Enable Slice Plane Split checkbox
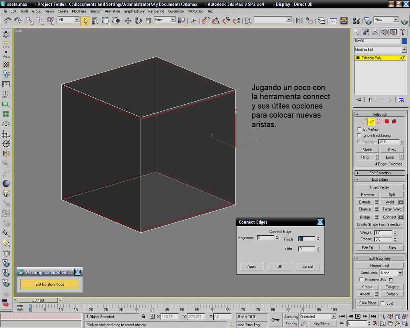 point(382,303)
